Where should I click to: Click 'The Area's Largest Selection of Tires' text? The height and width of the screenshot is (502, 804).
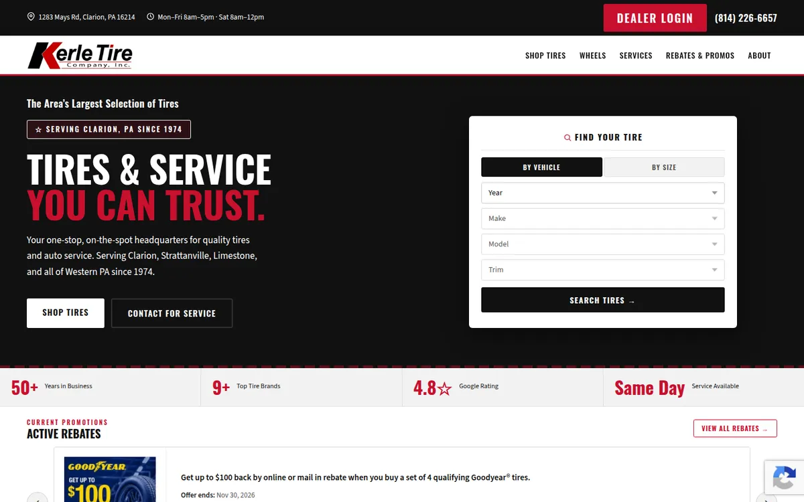(x=103, y=104)
